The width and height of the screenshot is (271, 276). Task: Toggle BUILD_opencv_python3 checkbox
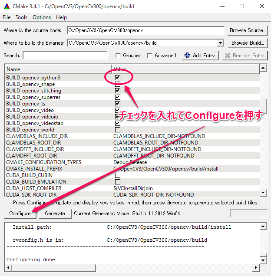[118, 78]
